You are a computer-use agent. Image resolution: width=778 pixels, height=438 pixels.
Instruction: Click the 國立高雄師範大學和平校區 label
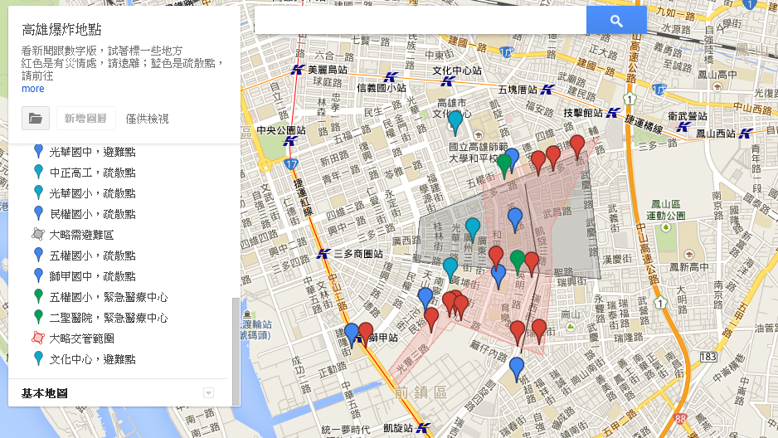pyautogui.click(x=479, y=153)
